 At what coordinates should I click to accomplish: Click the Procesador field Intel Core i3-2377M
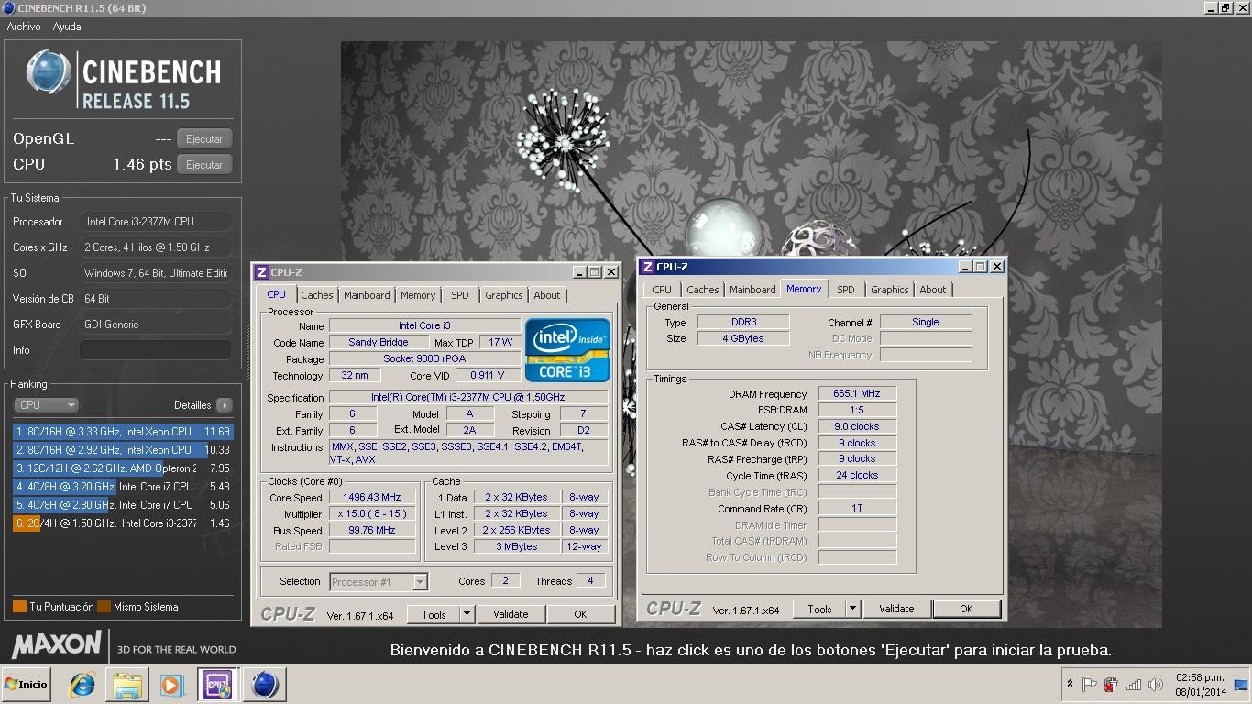tap(155, 222)
